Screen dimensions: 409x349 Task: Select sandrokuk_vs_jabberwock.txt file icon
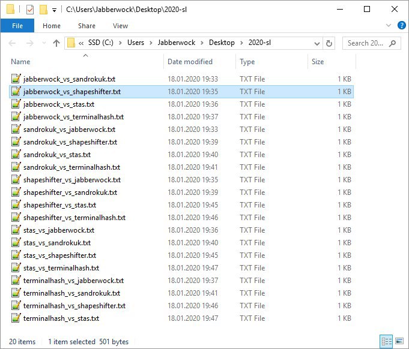pos(16,129)
